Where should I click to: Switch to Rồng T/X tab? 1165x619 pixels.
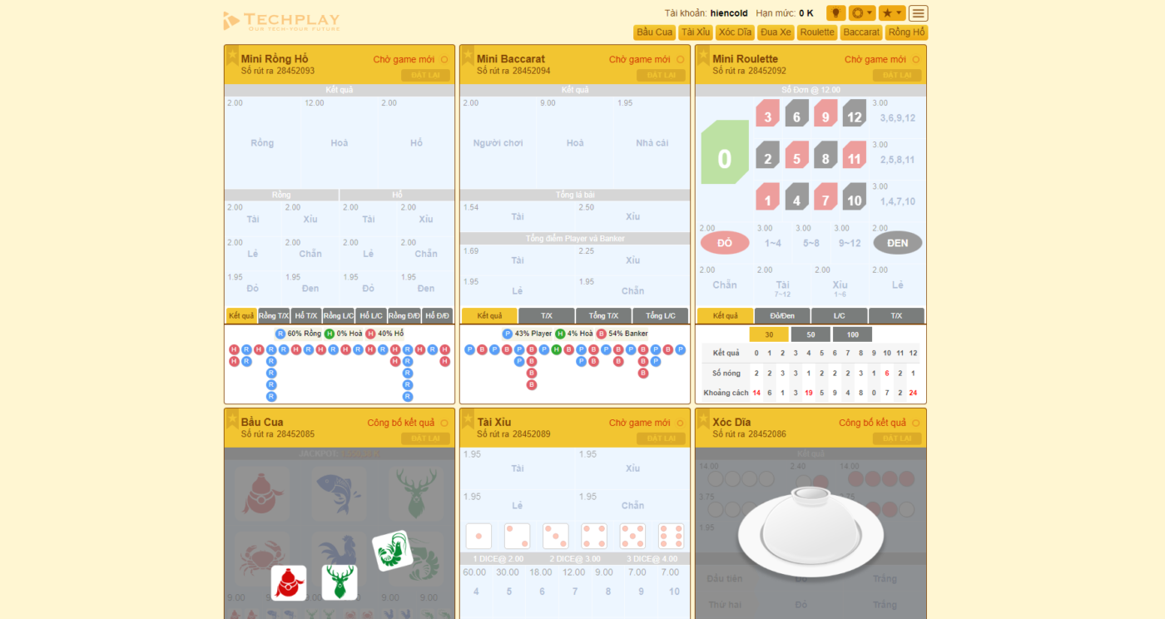coord(274,316)
